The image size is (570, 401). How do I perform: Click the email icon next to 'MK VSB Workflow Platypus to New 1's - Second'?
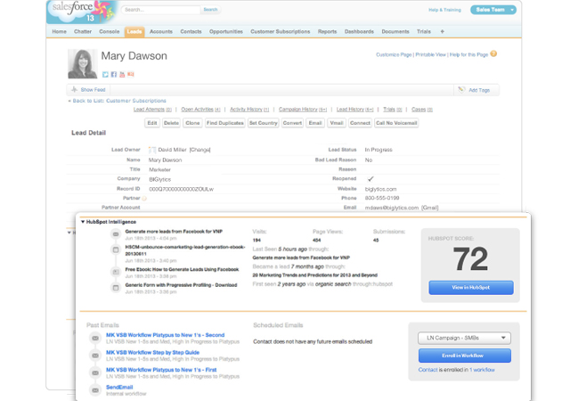(95, 338)
